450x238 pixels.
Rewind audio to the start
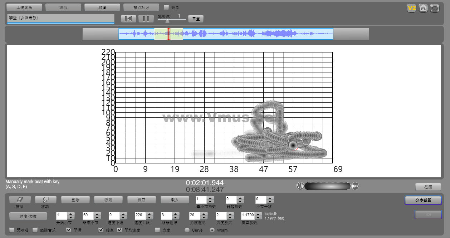click(128, 19)
